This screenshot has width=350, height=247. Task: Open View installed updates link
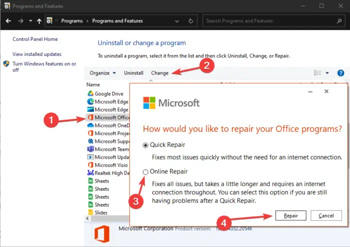[37, 54]
